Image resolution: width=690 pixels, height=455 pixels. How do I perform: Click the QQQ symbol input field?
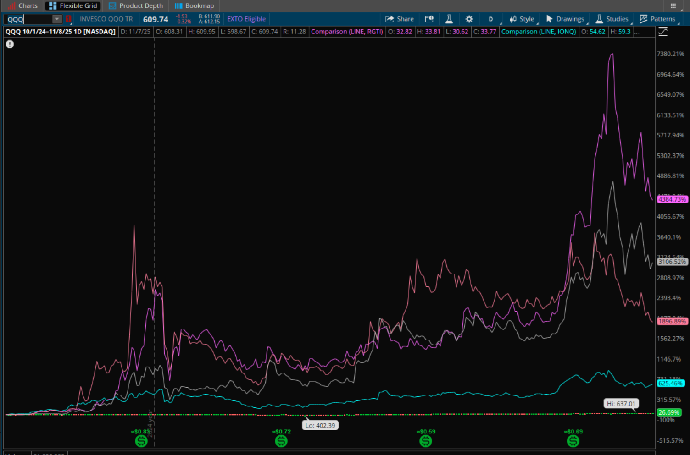[x=28, y=19]
